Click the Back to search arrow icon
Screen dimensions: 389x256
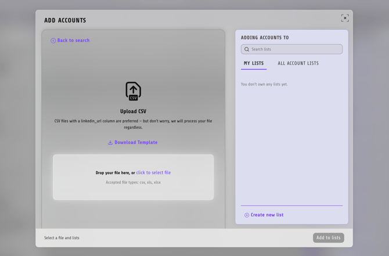click(53, 41)
